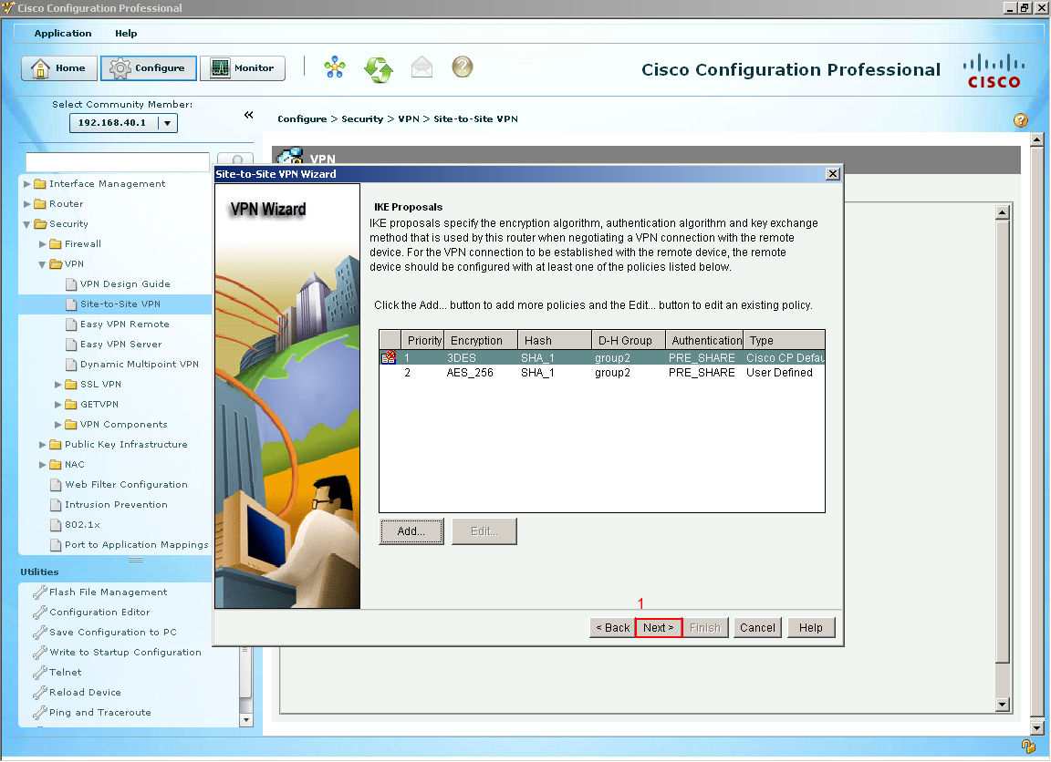Screen dimensions: 1051x762
Task: Open the toolbar Help question-mark icon
Action: pos(463,67)
